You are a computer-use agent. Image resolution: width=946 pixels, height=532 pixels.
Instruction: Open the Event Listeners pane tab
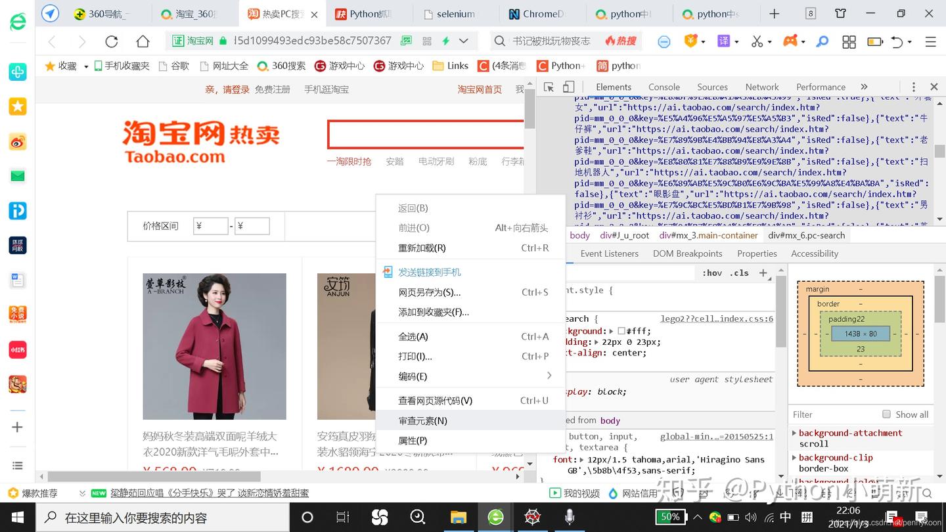pyautogui.click(x=609, y=254)
